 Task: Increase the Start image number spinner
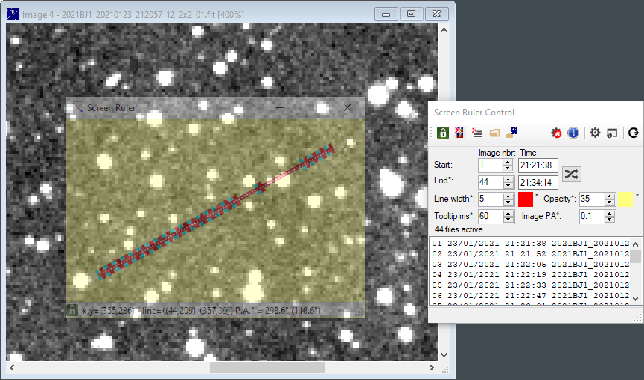click(x=508, y=161)
